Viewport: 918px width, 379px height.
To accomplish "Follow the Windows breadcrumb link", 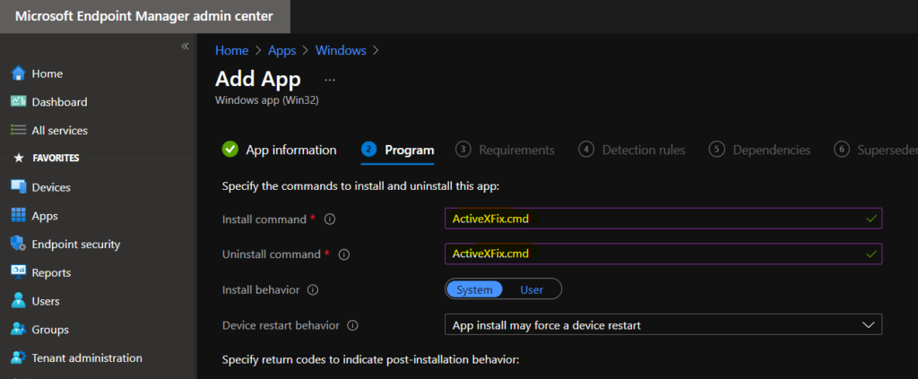I will coord(341,50).
